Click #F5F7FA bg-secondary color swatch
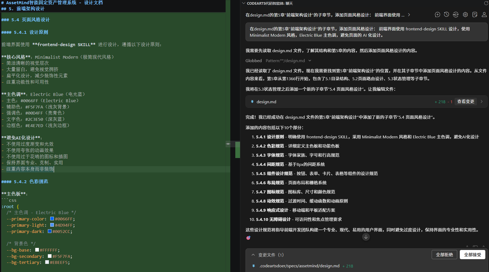This screenshot has width=489, height=272. point(50,256)
